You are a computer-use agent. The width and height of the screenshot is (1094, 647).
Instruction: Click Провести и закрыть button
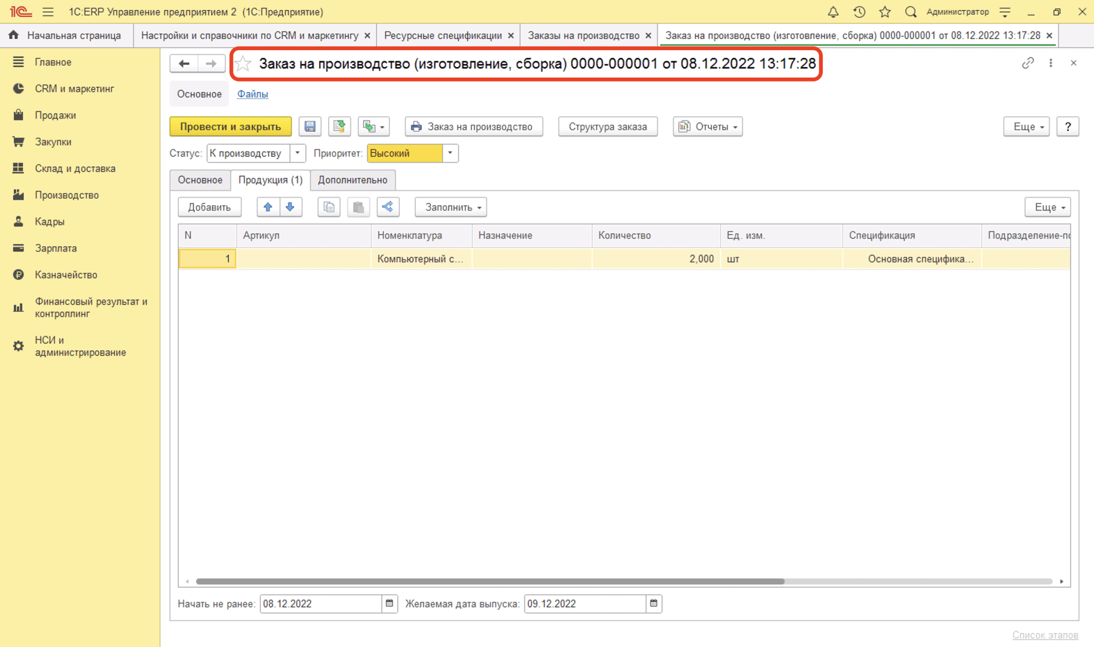[230, 127]
